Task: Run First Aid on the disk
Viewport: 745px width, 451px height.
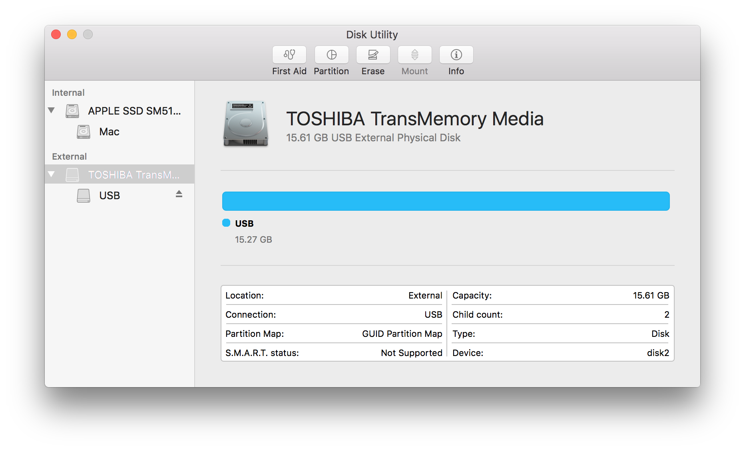Action: click(x=289, y=55)
